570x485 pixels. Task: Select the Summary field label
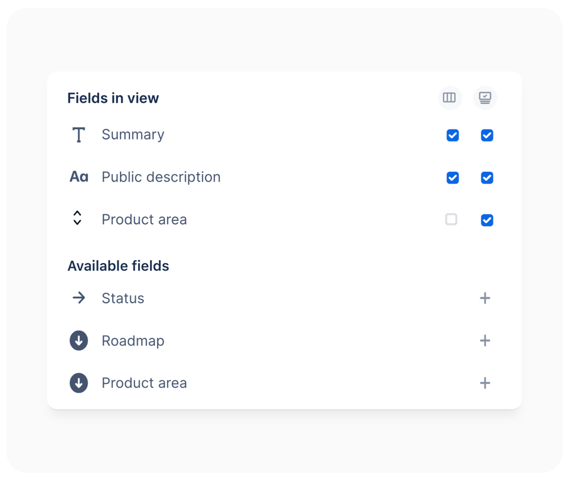point(133,135)
